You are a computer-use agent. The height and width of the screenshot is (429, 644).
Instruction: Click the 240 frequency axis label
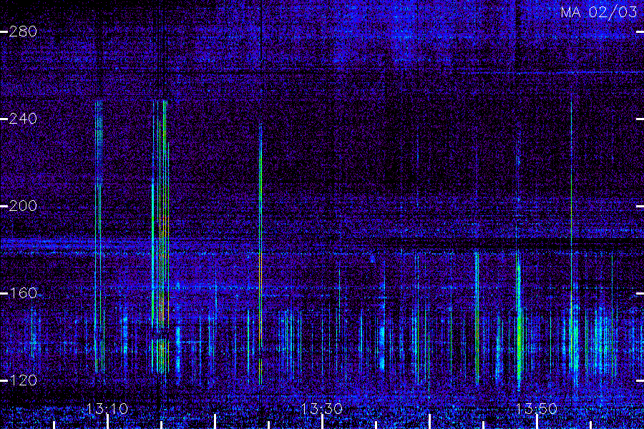23,119
